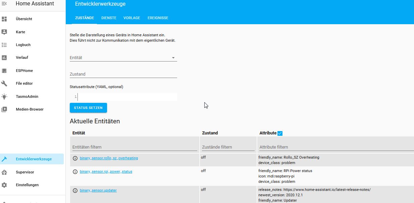Screen dimensions: 414x203
Task: Show info for binary_sensor.rpi_power_status
Action: coord(75,171)
